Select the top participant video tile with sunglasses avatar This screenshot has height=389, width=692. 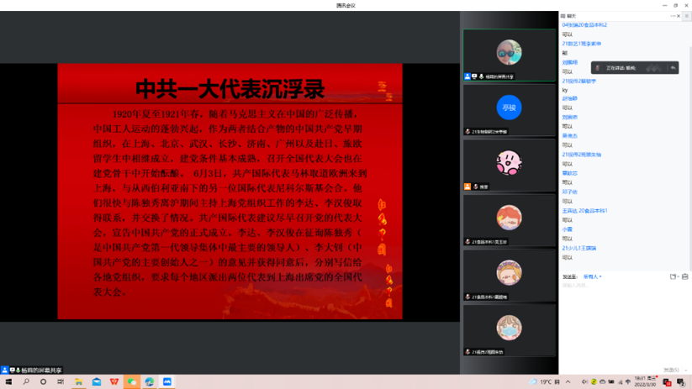(509, 55)
